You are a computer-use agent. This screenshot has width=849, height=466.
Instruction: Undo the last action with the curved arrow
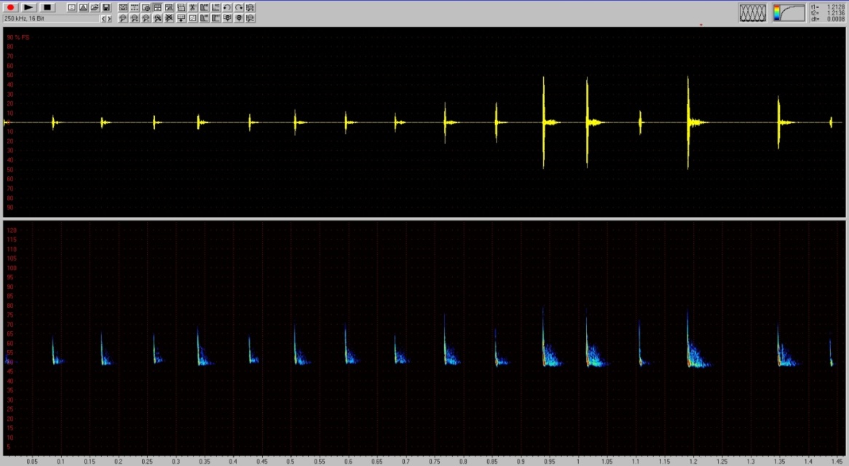click(x=227, y=7)
